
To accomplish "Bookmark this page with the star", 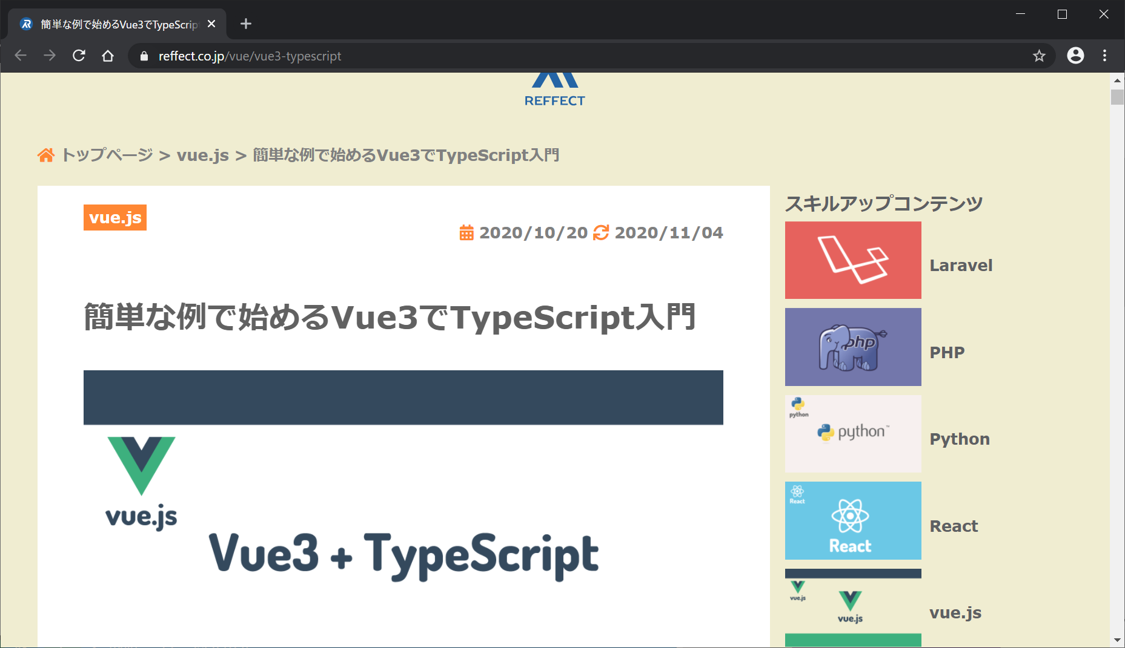I will tap(1039, 56).
